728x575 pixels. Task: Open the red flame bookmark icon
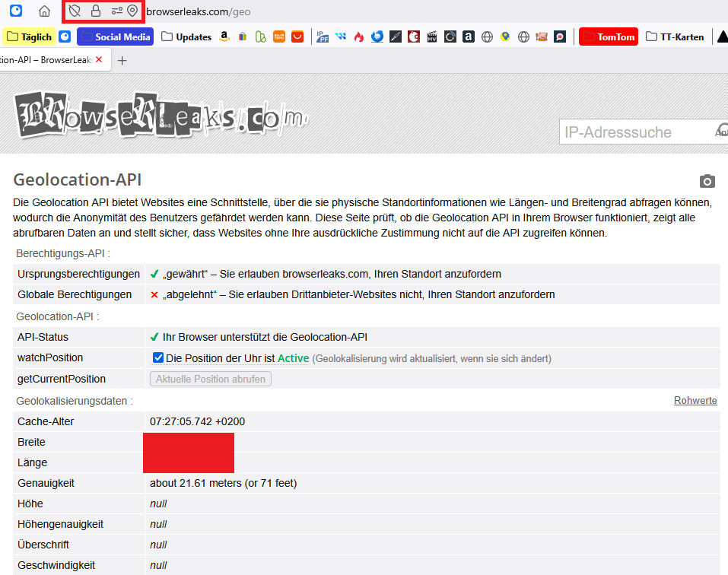tap(359, 37)
